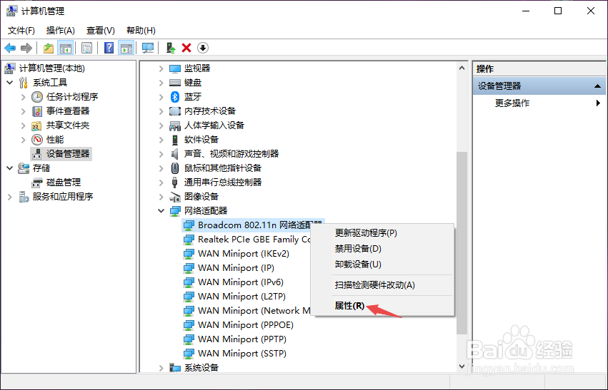Open the 帮助(H) menu
Screen dimensions: 608x390
click(141, 30)
